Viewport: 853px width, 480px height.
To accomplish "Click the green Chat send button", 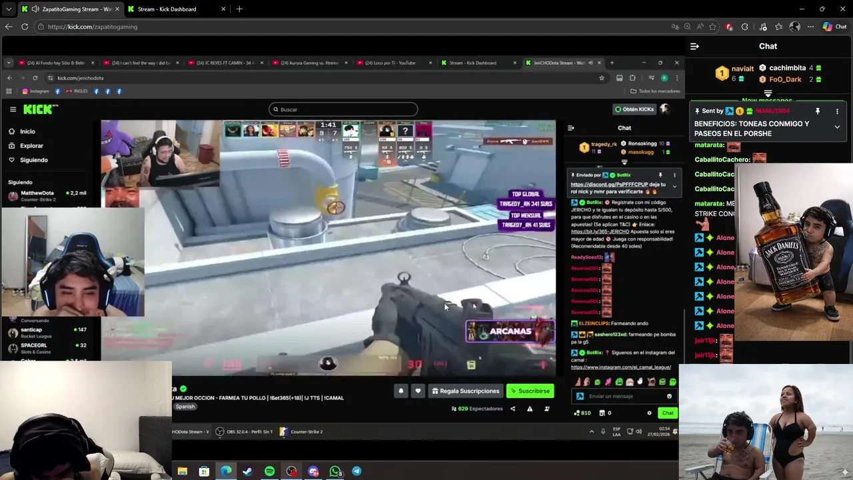I will click(668, 413).
